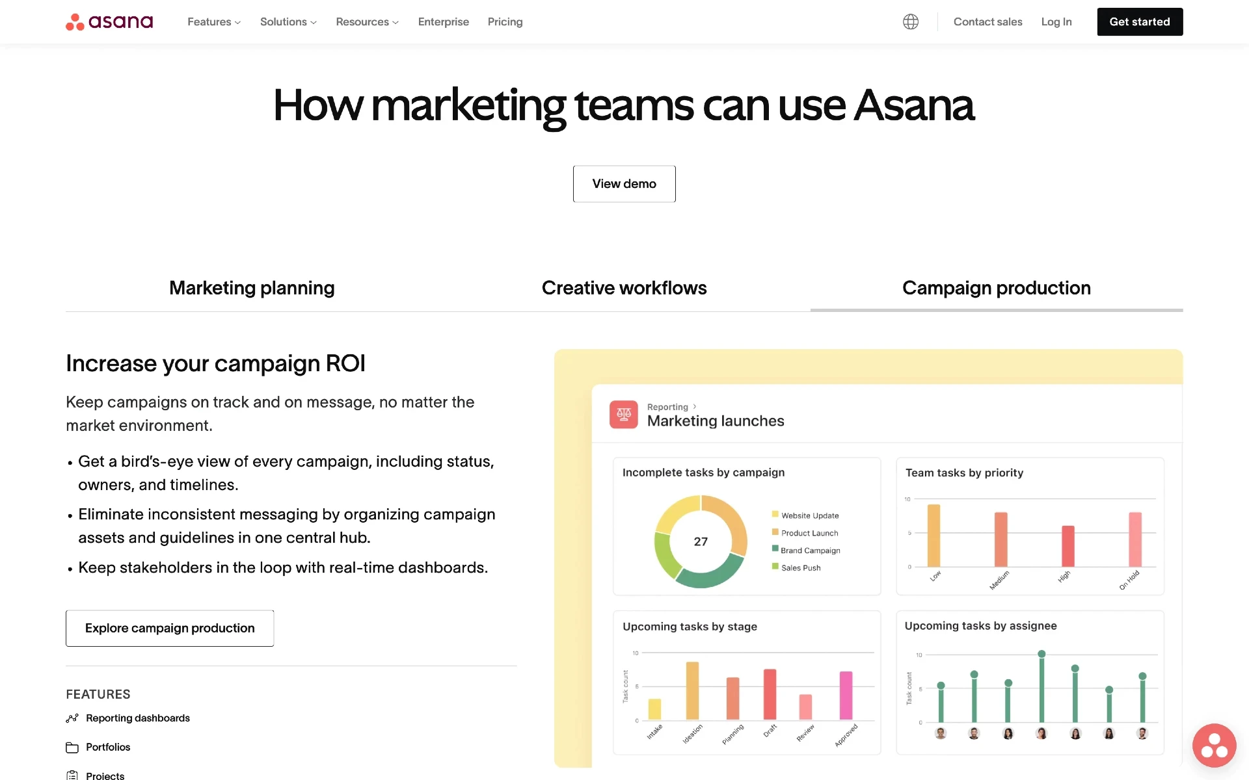The height and width of the screenshot is (780, 1249).
Task: Click the View demo button
Action: click(624, 183)
